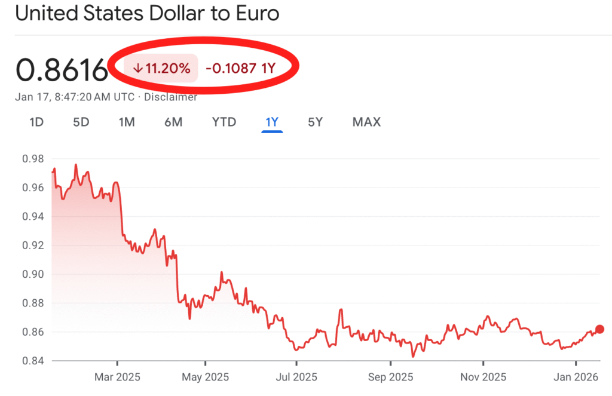Screen dimensions: 612x396
Task: Select the 1D time range tab
Action: (36, 122)
